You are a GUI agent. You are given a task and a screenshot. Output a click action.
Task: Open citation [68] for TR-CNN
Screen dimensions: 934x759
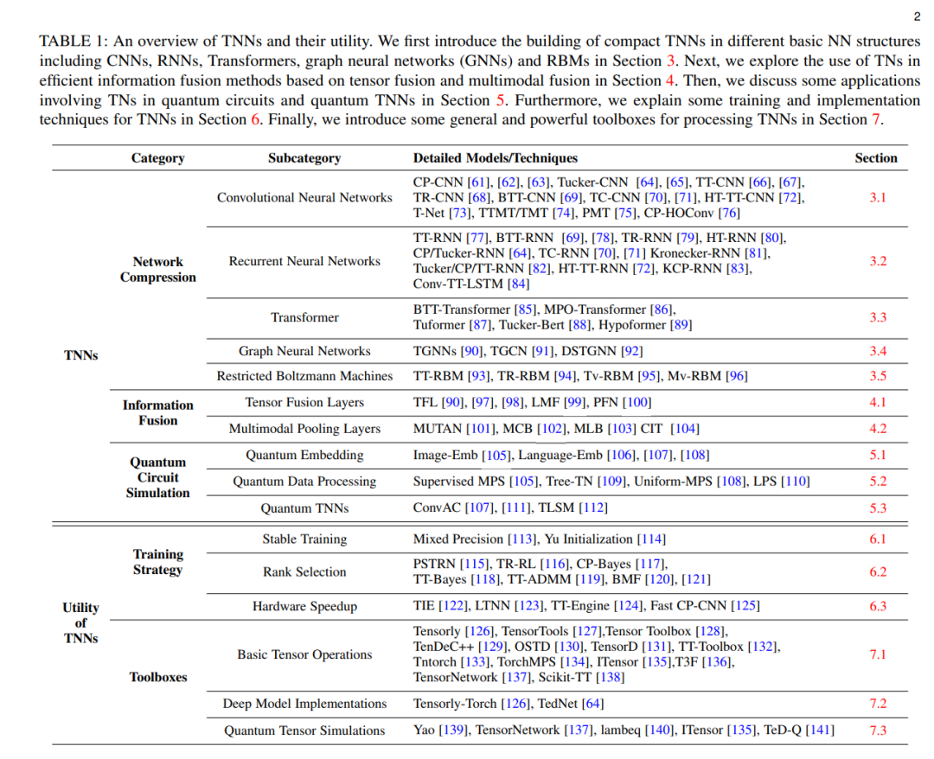479,198
